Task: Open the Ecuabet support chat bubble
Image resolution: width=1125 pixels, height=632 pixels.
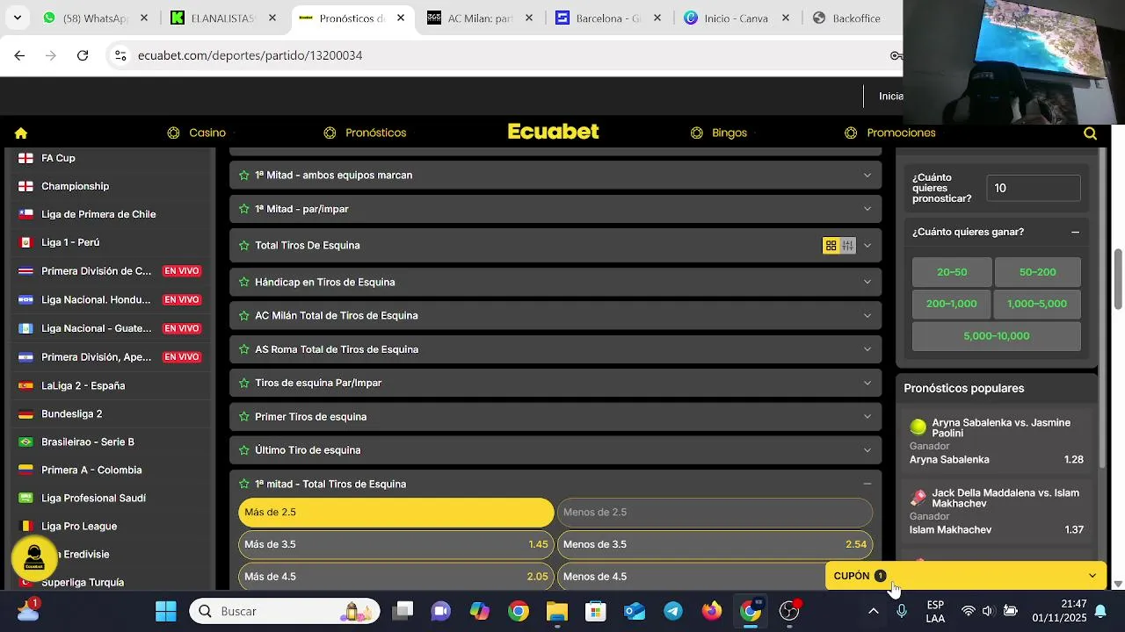Action: tap(34, 558)
